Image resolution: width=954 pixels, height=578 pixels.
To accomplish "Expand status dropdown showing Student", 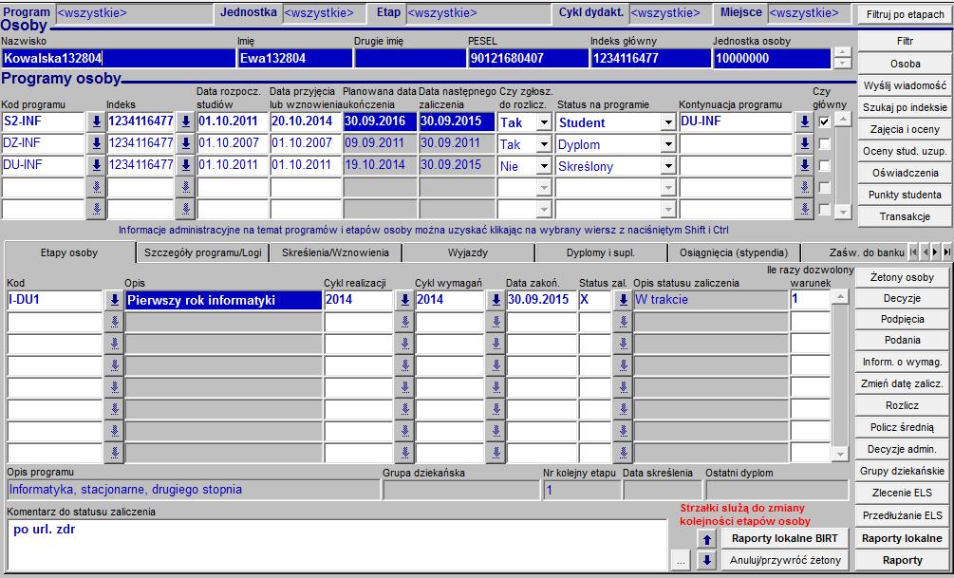I will click(668, 122).
